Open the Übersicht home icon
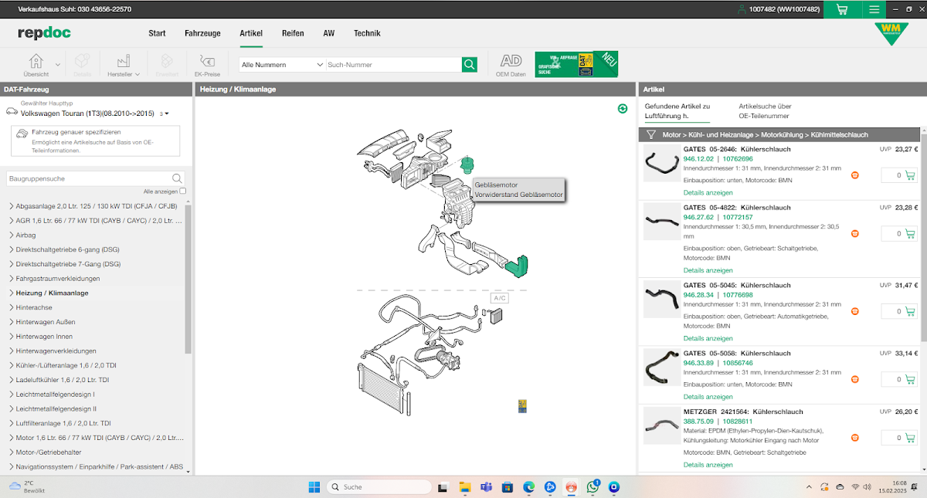This screenshot has width=927, height=498. point(36,62)
